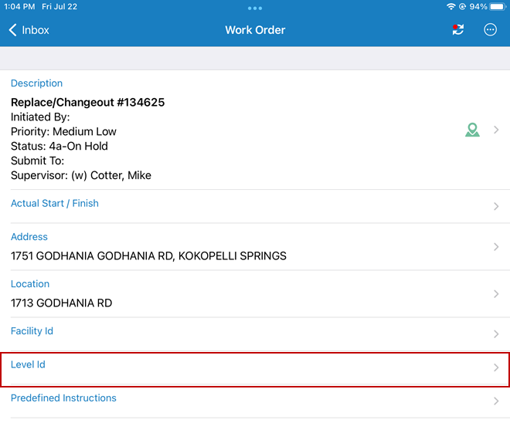The height and width of the screenshot is (423, 510).
Task: Go back to Inbox
Action: [x=29, y=30]
